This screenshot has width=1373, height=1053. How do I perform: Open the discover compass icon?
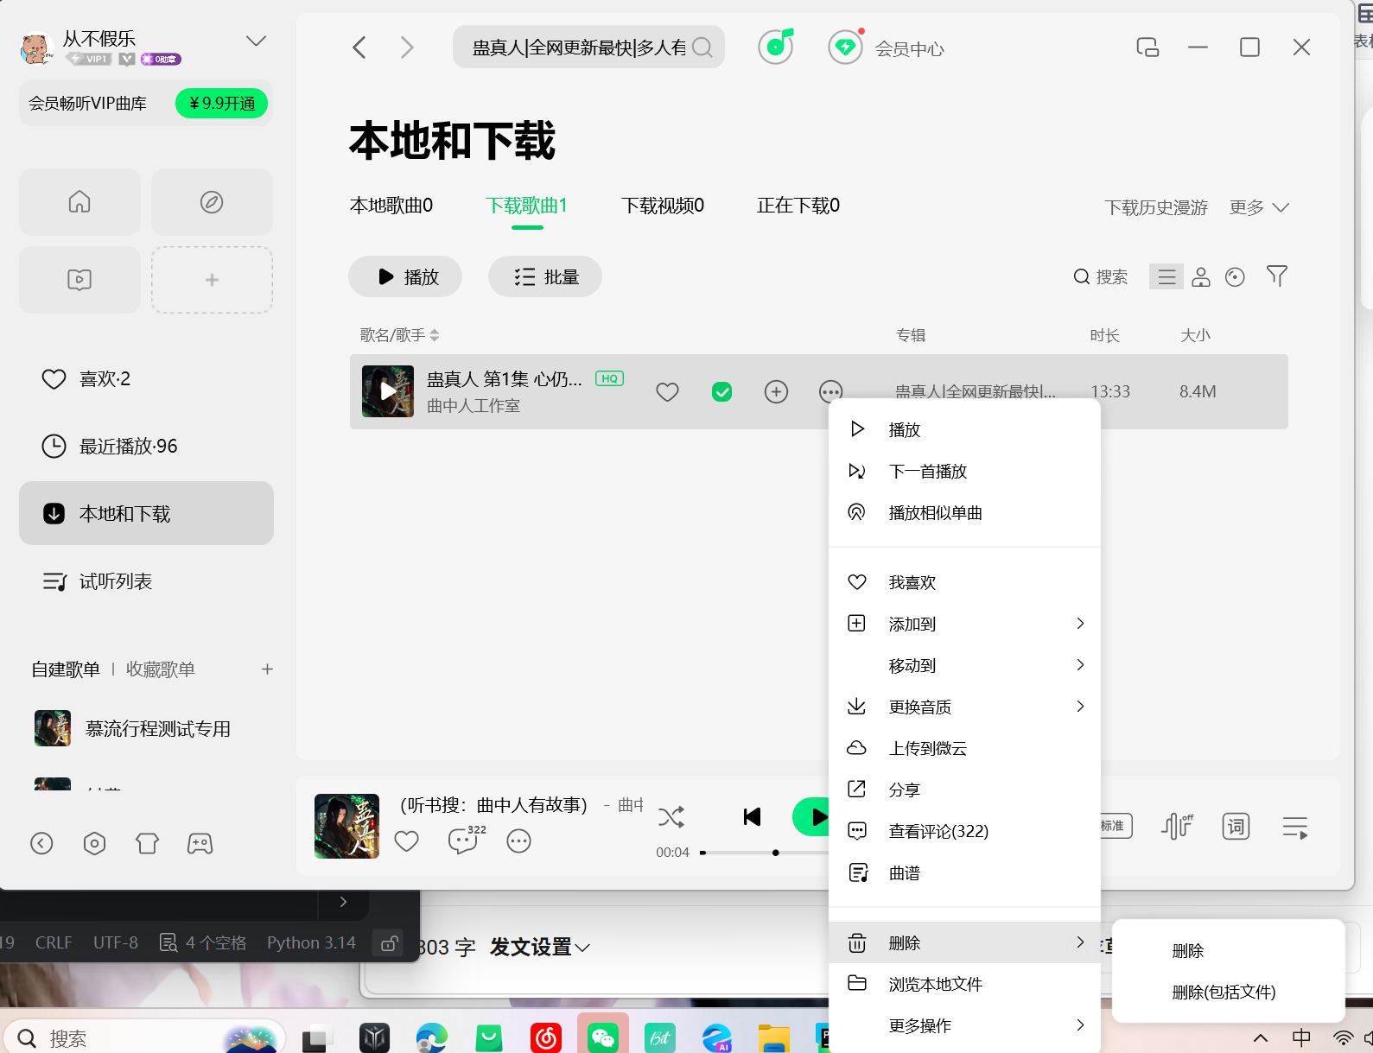pyautogui.click(x=212, y=202)
